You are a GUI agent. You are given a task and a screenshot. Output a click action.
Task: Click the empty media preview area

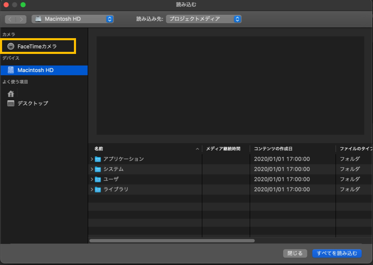coord(230,85)
